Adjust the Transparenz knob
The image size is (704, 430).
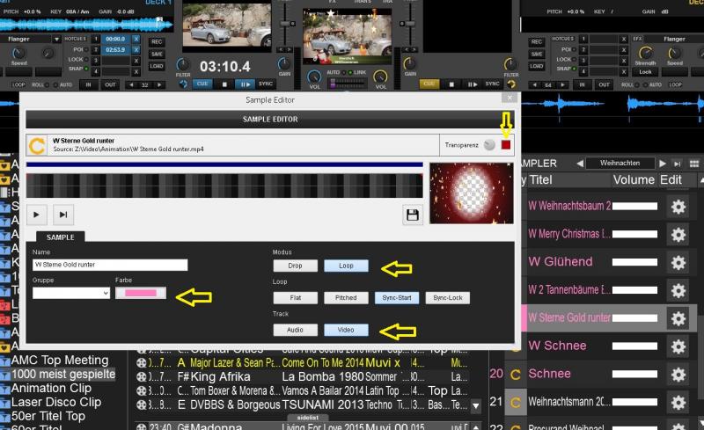click(x=489, y=145)
